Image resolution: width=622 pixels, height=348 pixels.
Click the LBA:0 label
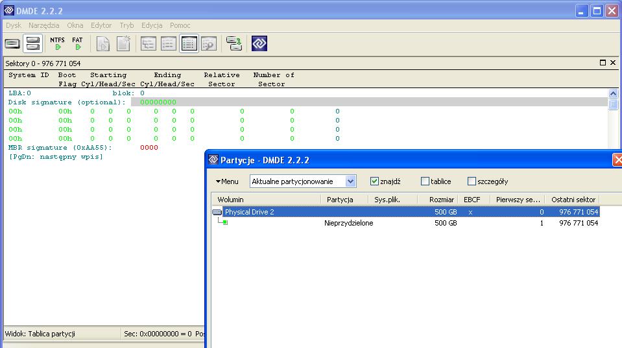(20, 93)
